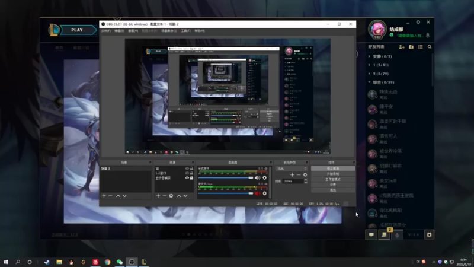
Task: Open League notifications bell icon
Action: click(428, 36)
